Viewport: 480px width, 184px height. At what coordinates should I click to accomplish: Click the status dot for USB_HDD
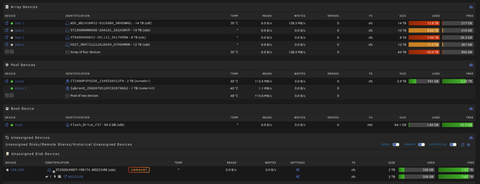[7, 170]
